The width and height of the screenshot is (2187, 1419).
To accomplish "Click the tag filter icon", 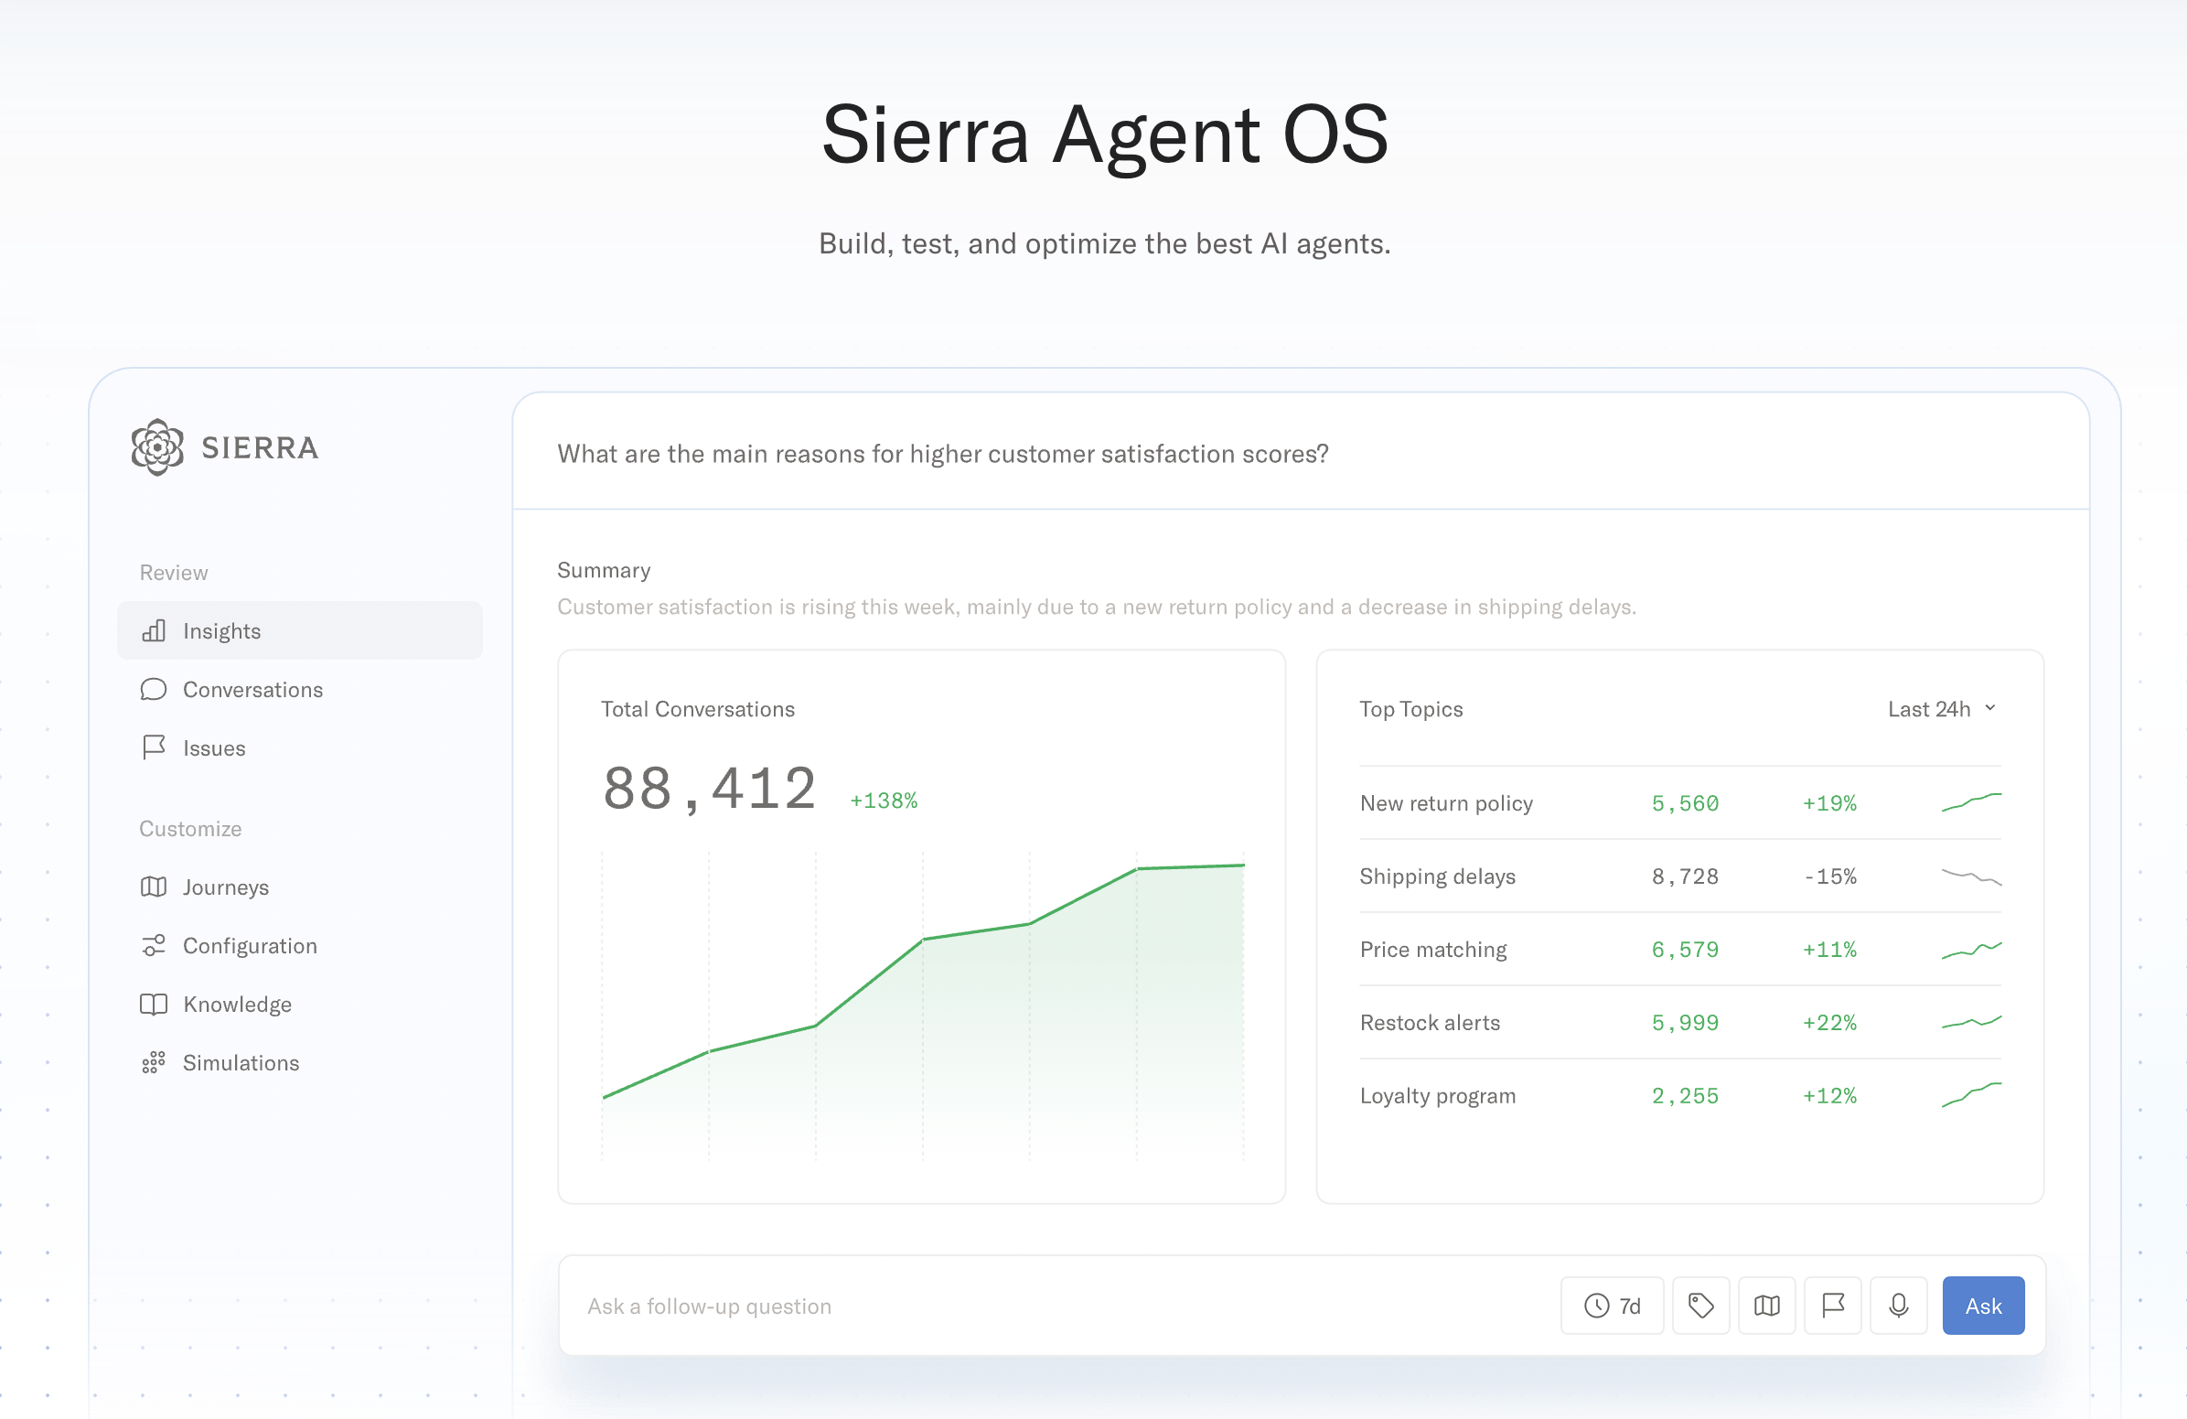I will tap(1700, 1305).
